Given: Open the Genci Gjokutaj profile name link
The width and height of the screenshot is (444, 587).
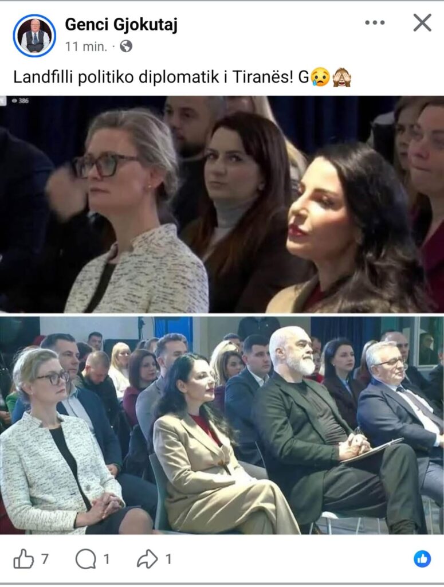Looking at the screenshot, I should (x=121, y=25).
